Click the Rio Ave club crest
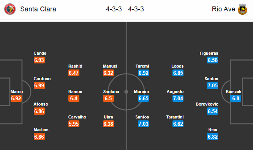253x150 pixels. (x=242, y=9)
